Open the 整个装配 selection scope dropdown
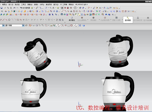The height and width of the screenshot is (112, 152). [x=23, y=25]
